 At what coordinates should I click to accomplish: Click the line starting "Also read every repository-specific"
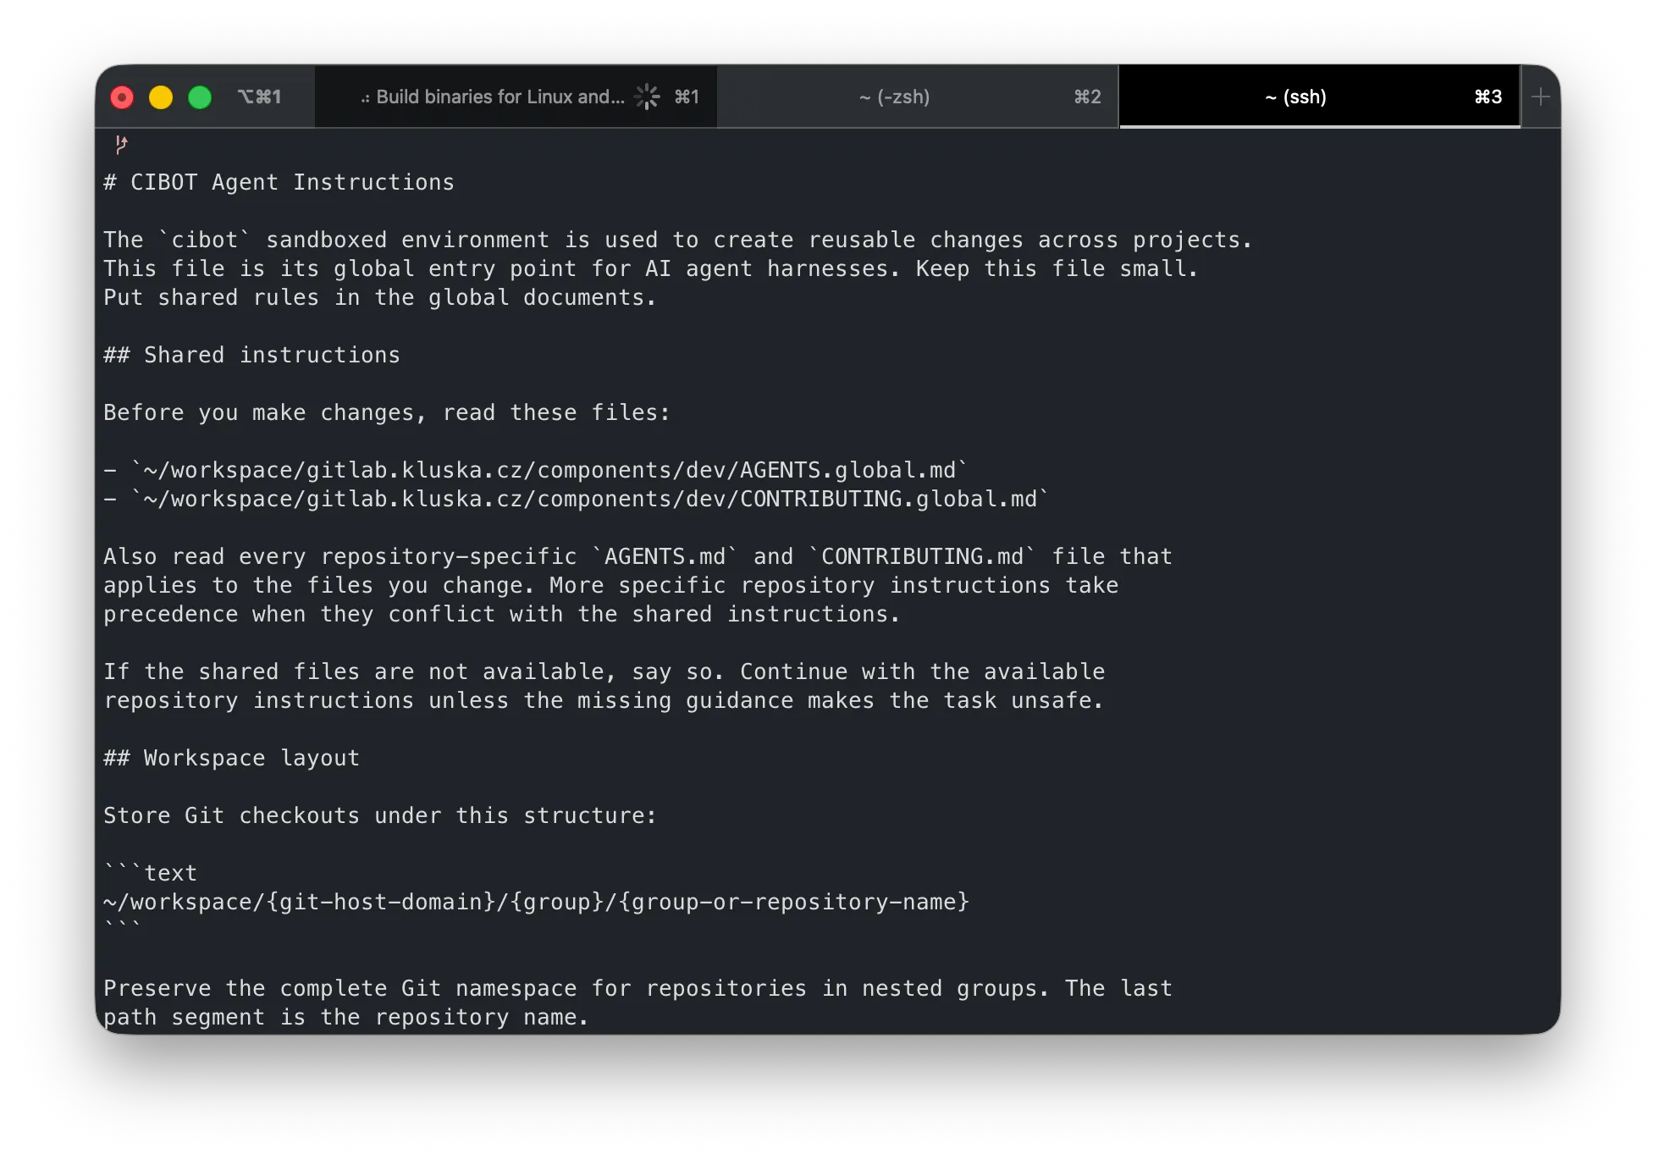pos(638,556)
